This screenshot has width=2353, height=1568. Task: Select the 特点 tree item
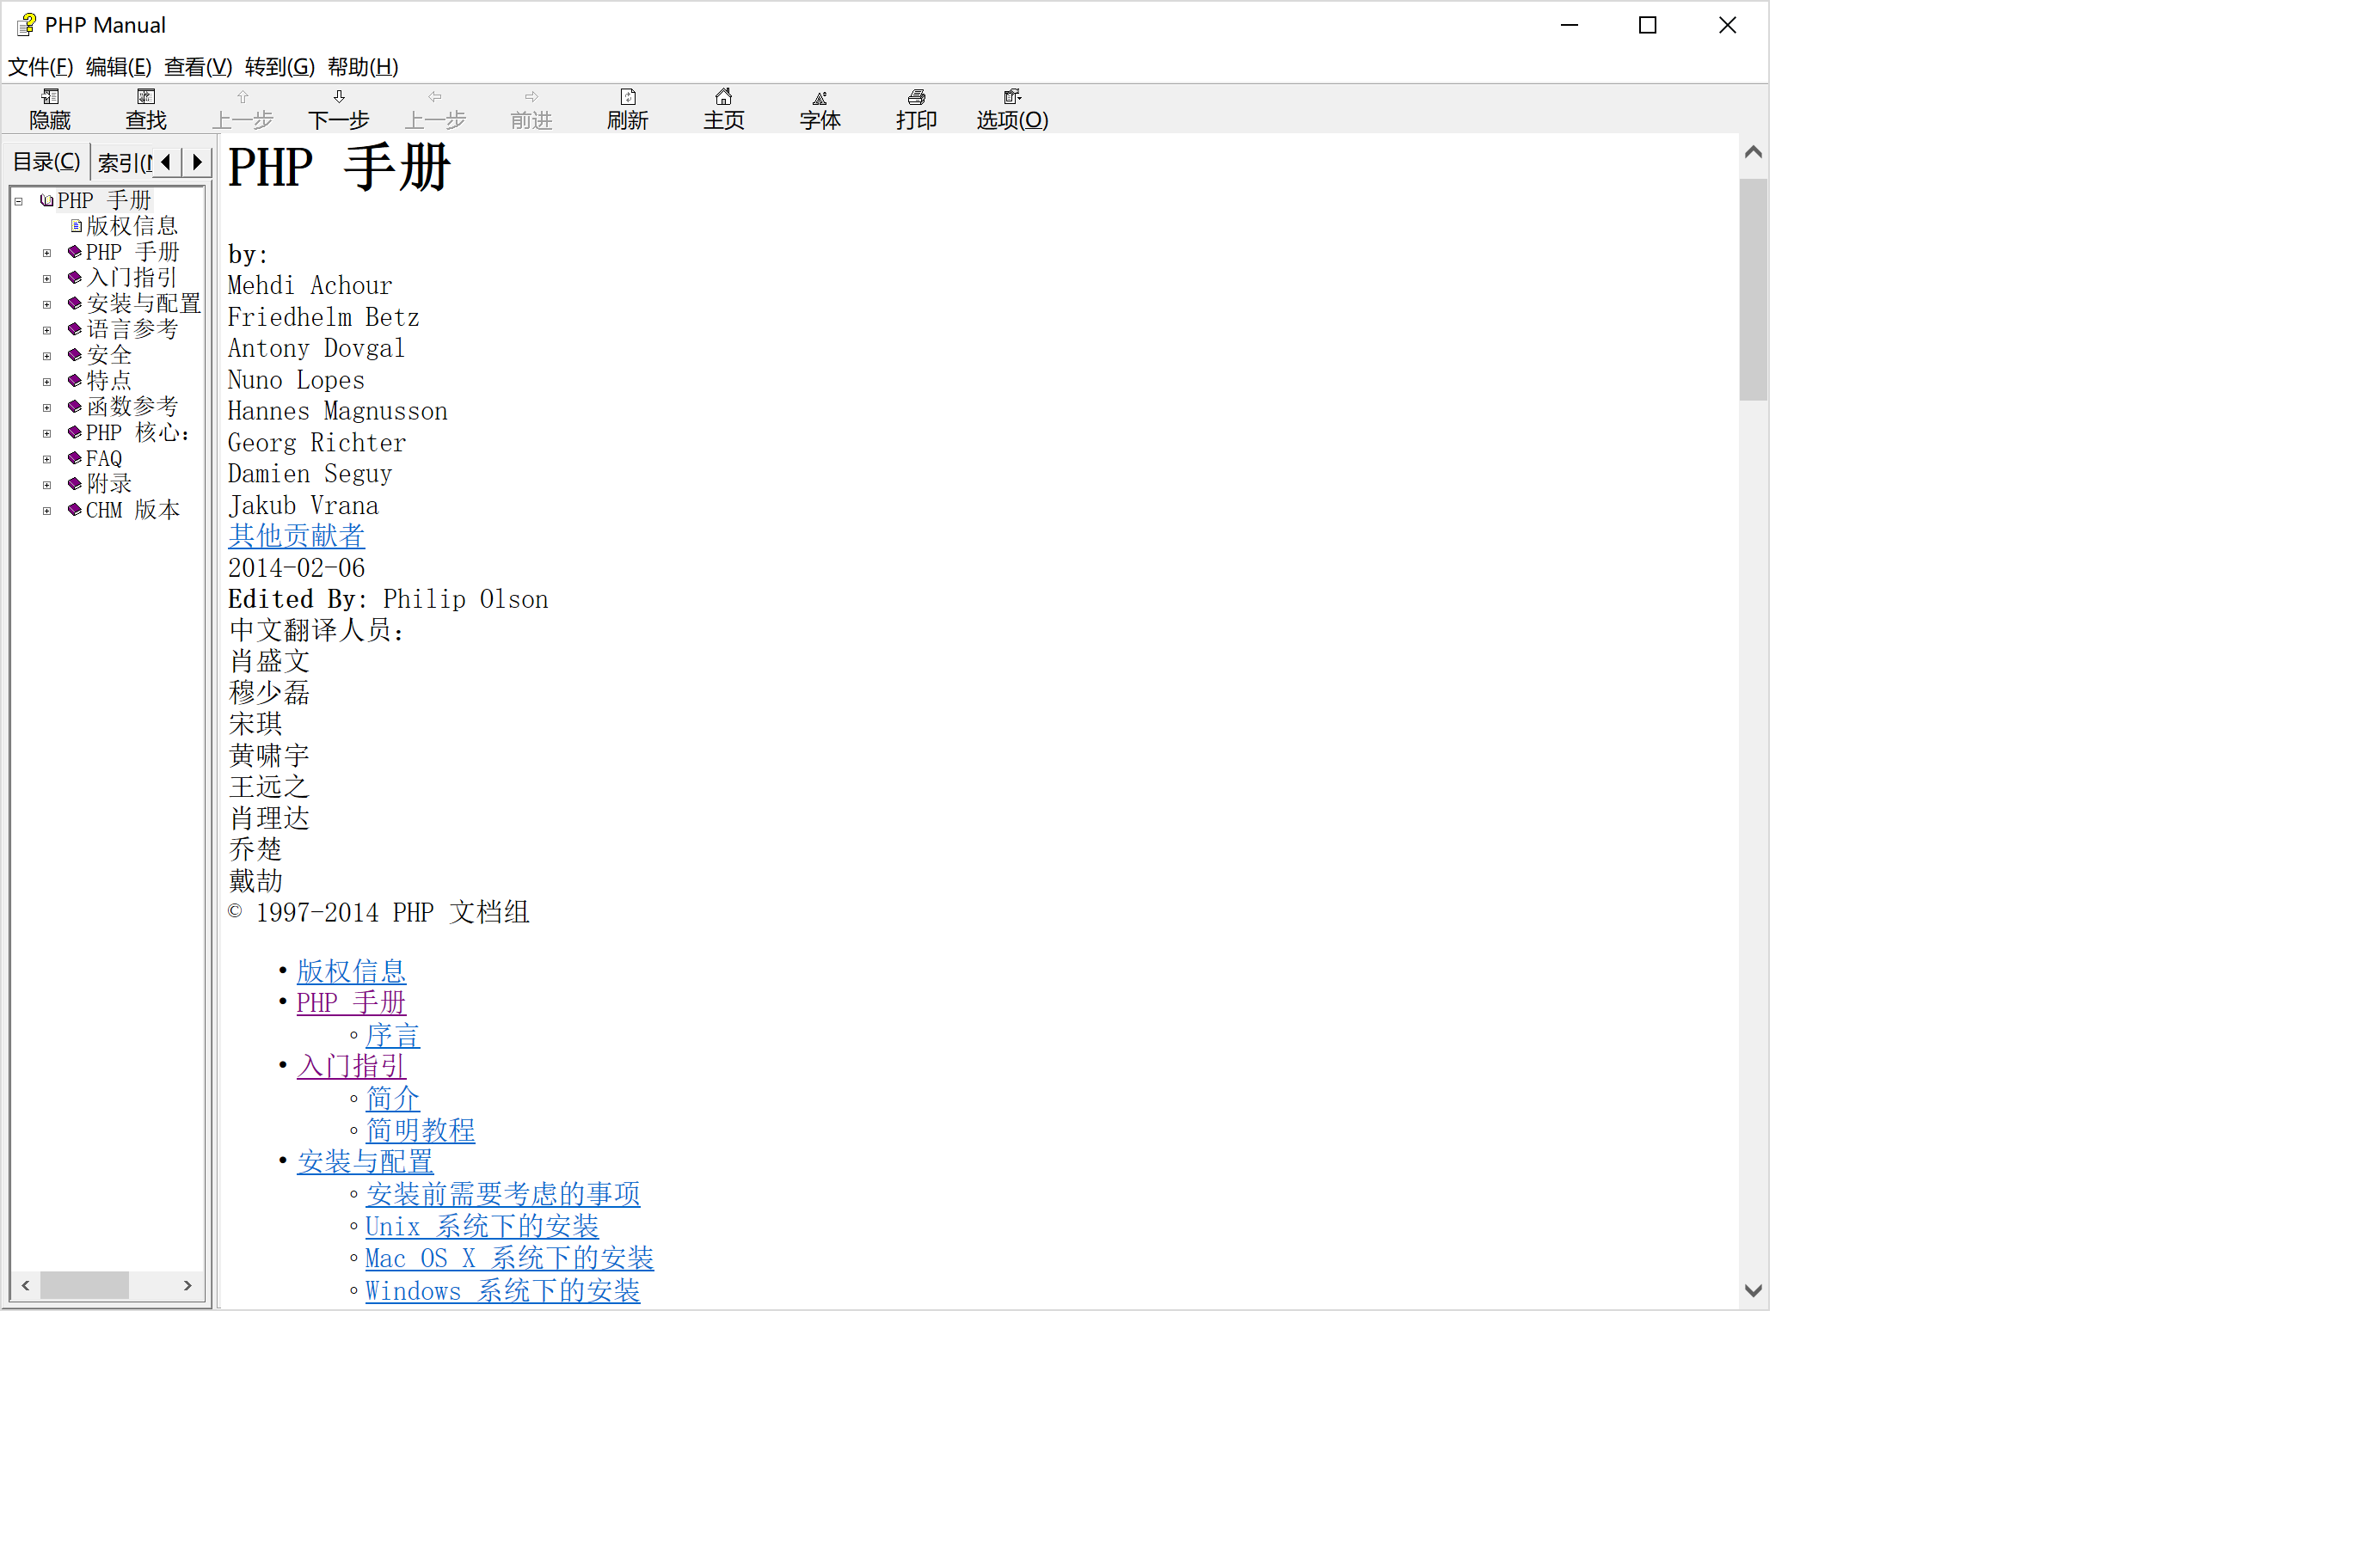pos(109,381)
